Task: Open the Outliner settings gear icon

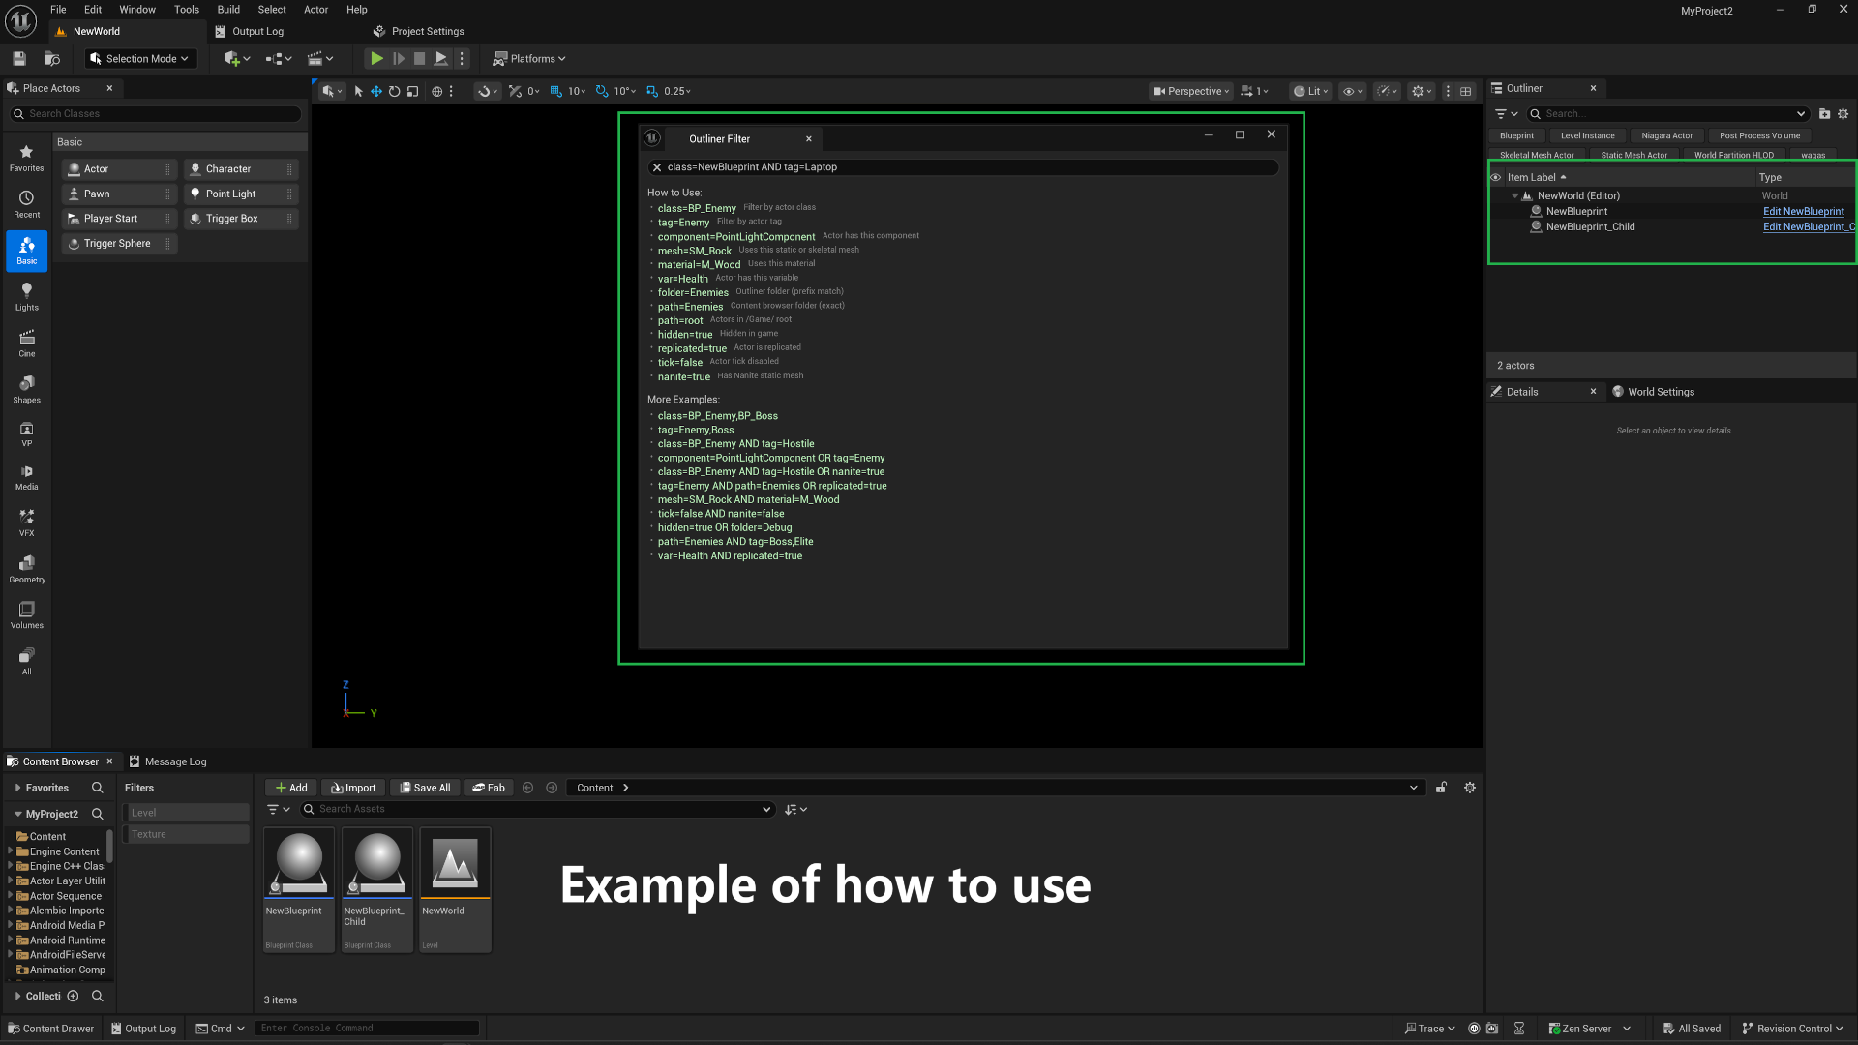Action: [x=1843, y=114]
